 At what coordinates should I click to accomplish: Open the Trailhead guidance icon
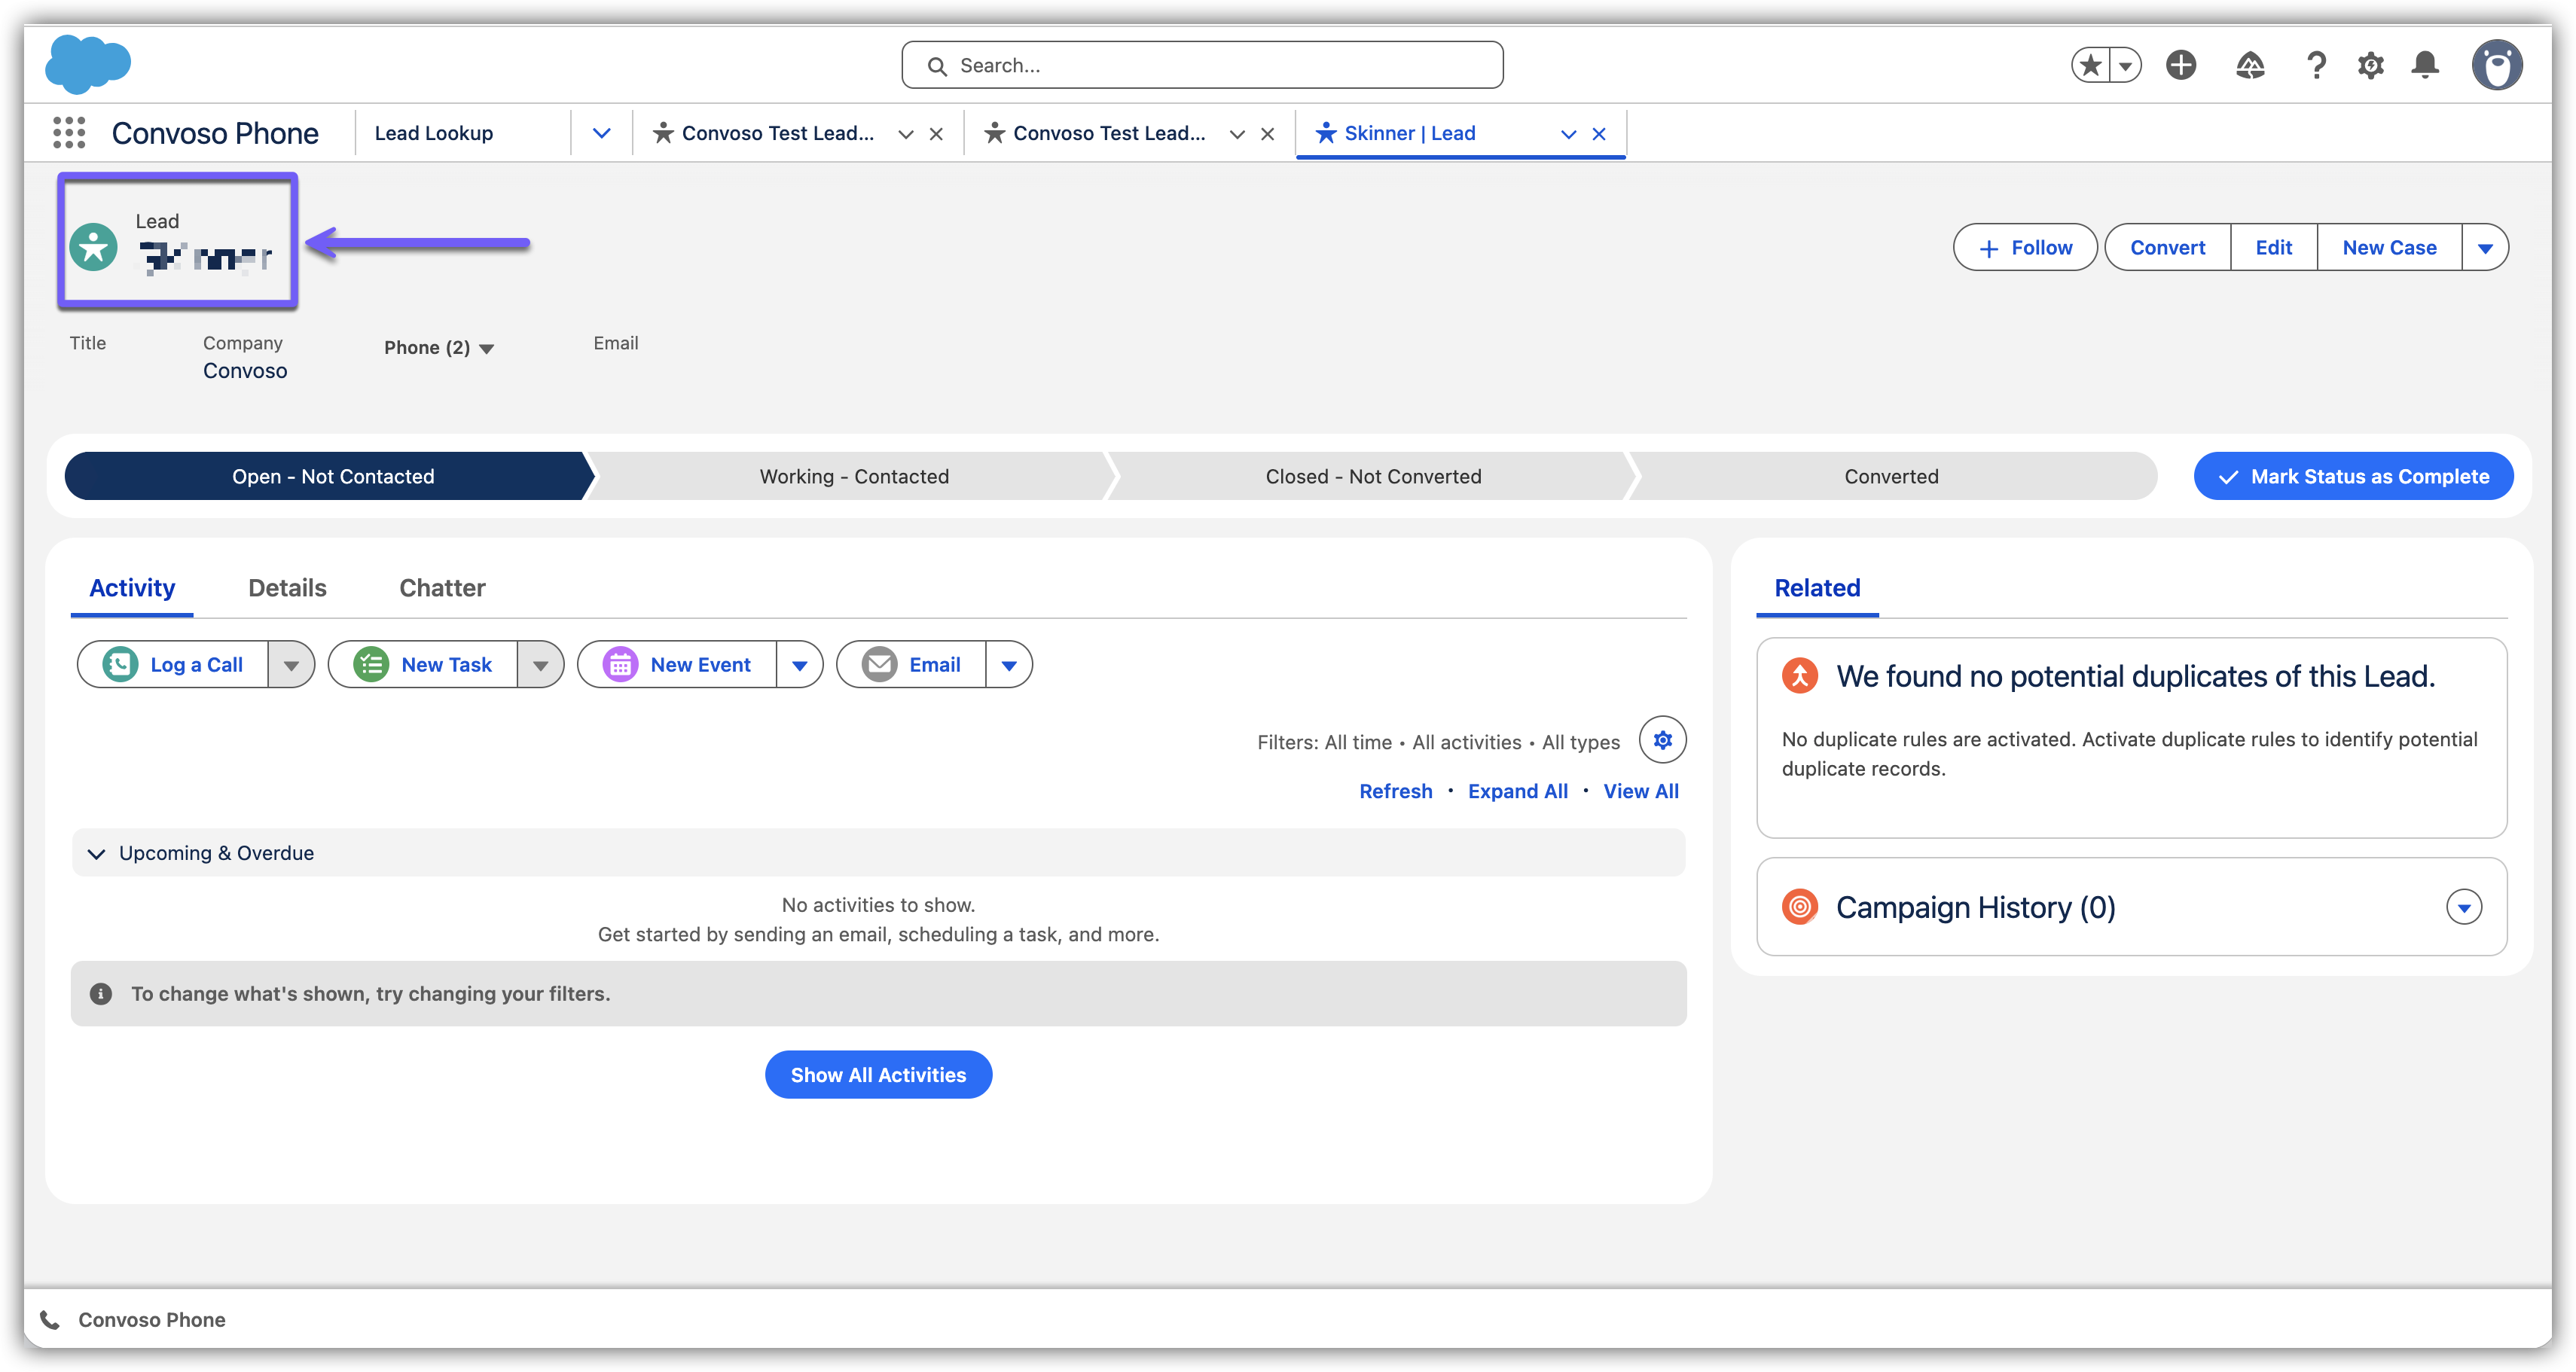2250,66
